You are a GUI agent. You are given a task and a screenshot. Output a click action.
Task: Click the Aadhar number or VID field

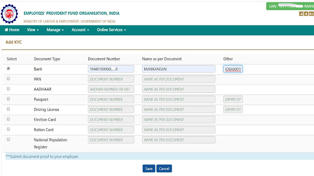(x=111, y=89)
